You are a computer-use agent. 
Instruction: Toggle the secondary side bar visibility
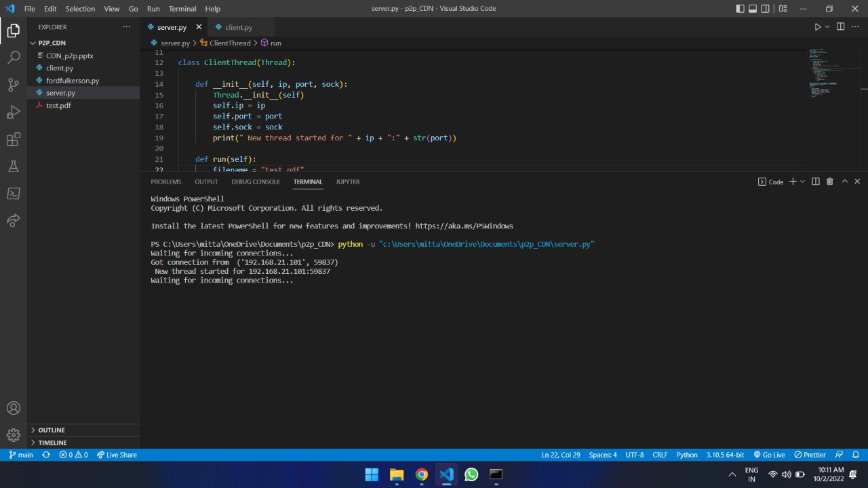click(x=766, y=9)
